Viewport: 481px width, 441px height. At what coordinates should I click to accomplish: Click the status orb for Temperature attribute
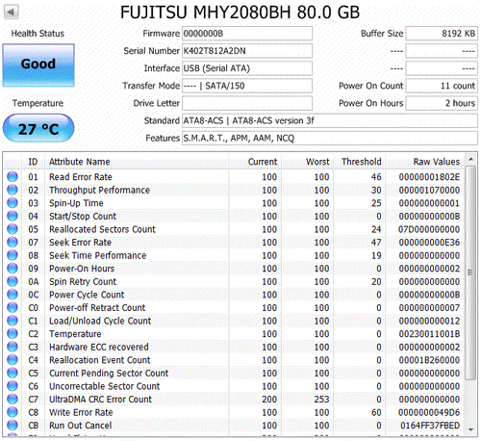coord(13,334)
